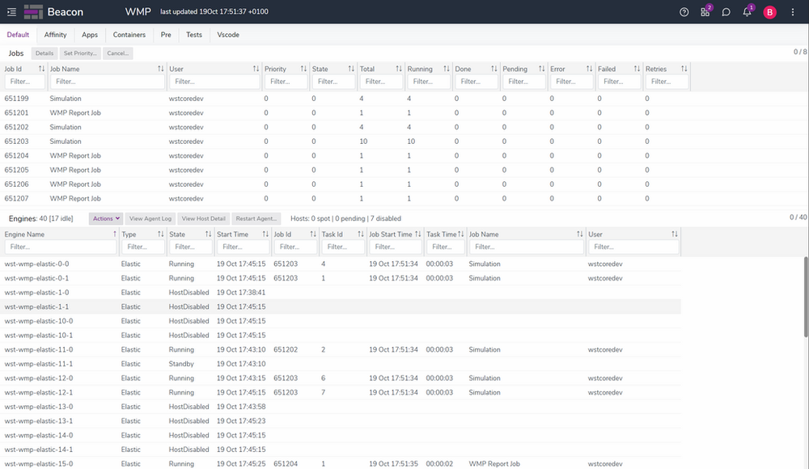Image resolution: width=809 pixels, height=469 pixels.
Task: Focus the engines Job Name filter field
Action: [x=527, y=247]
